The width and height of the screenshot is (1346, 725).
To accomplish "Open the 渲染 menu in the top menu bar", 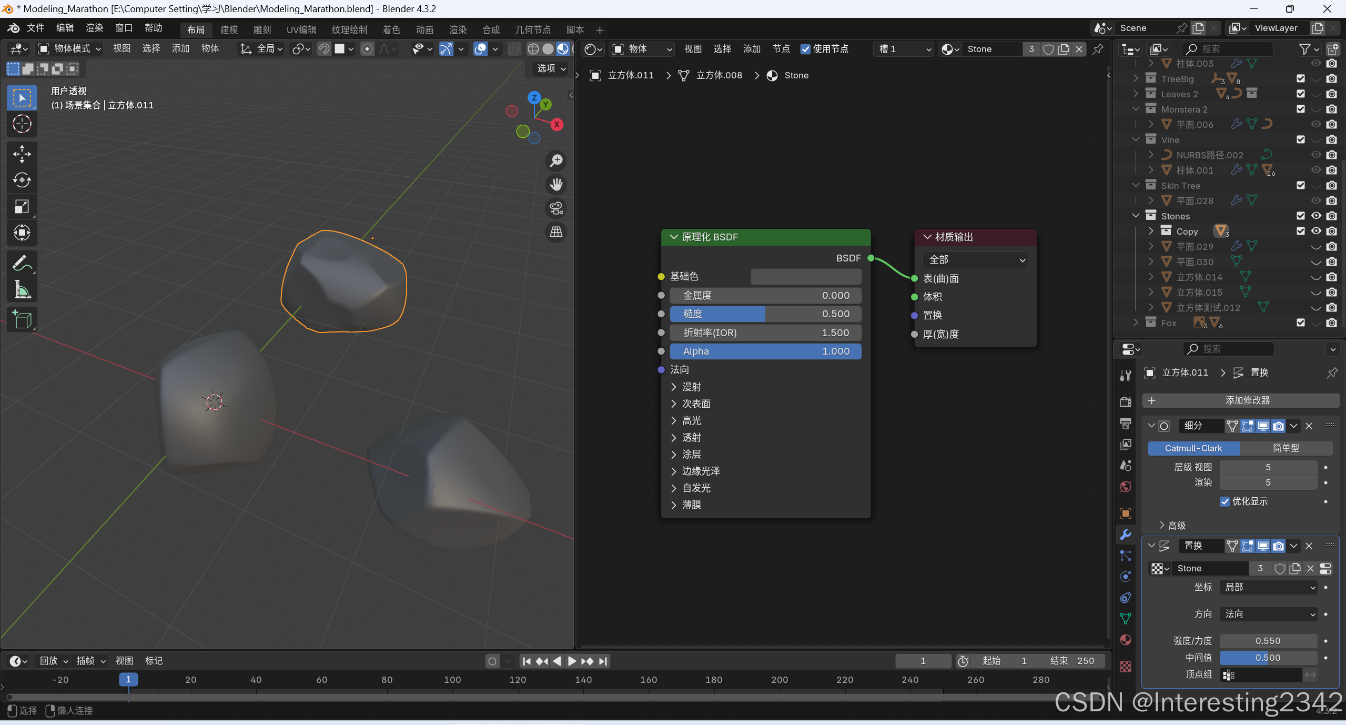I will [95, 27].
